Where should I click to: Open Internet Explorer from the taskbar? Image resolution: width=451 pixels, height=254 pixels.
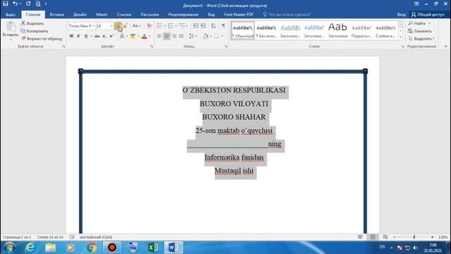[x=30, y=248]
